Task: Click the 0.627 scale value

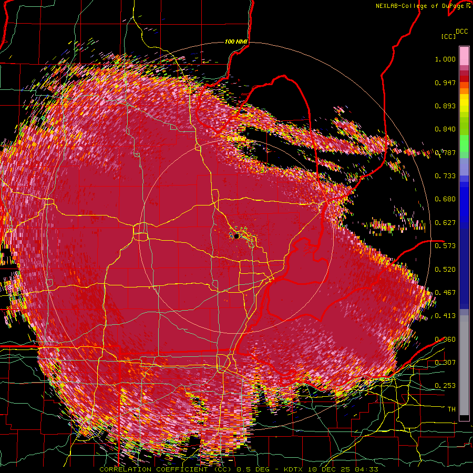Action: (445, 223)
